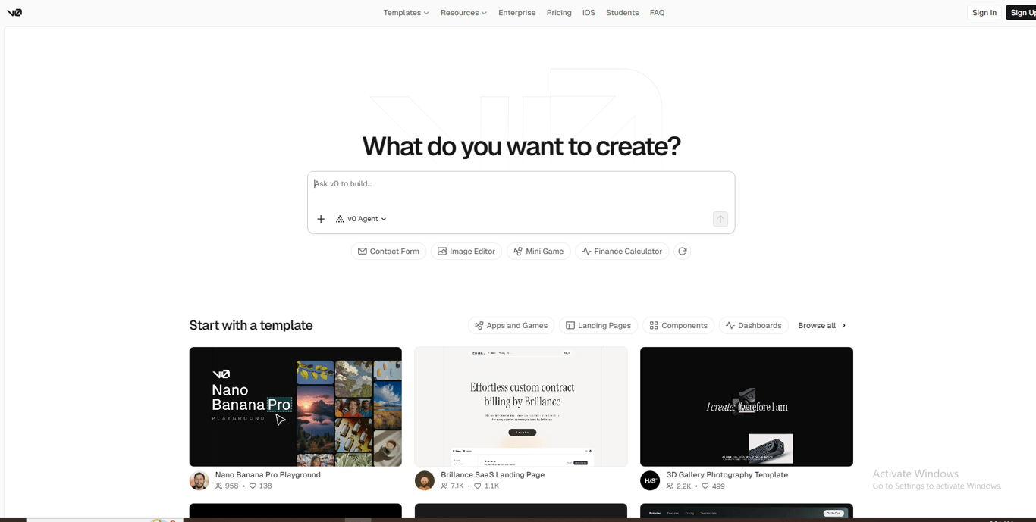
Task: Filter templates by Components
Action: coord(679,326)
